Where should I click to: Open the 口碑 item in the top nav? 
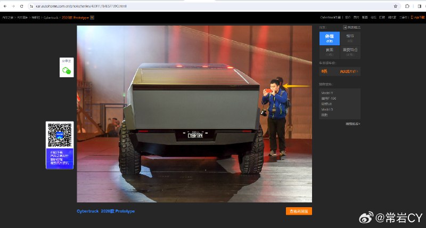[x=382, y=18]
